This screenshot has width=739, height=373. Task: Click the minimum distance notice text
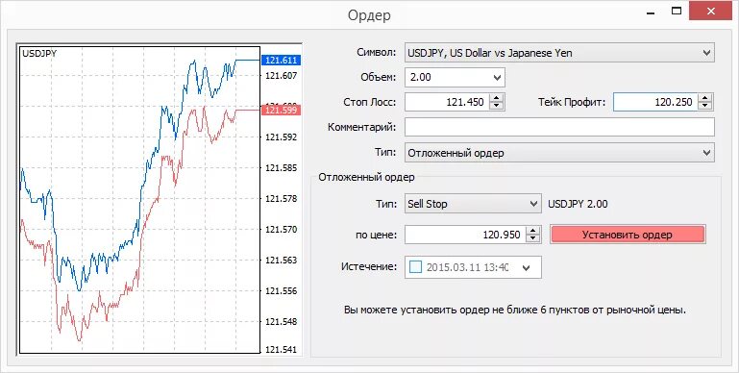(515, 311)
